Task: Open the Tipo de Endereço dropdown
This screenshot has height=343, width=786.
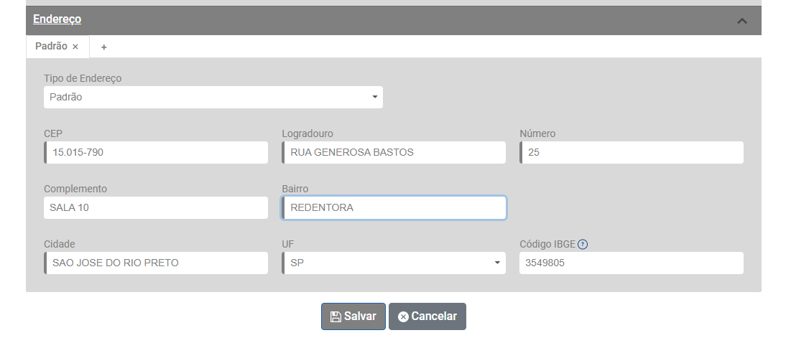Action: (x=213, y=97)
